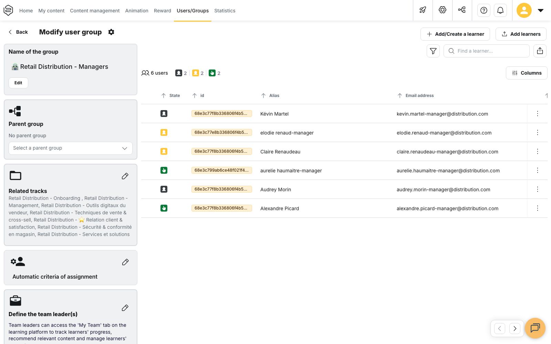
Task: Go to the Statistics tab
Action: pyautogui.click(x=225, y=11)
